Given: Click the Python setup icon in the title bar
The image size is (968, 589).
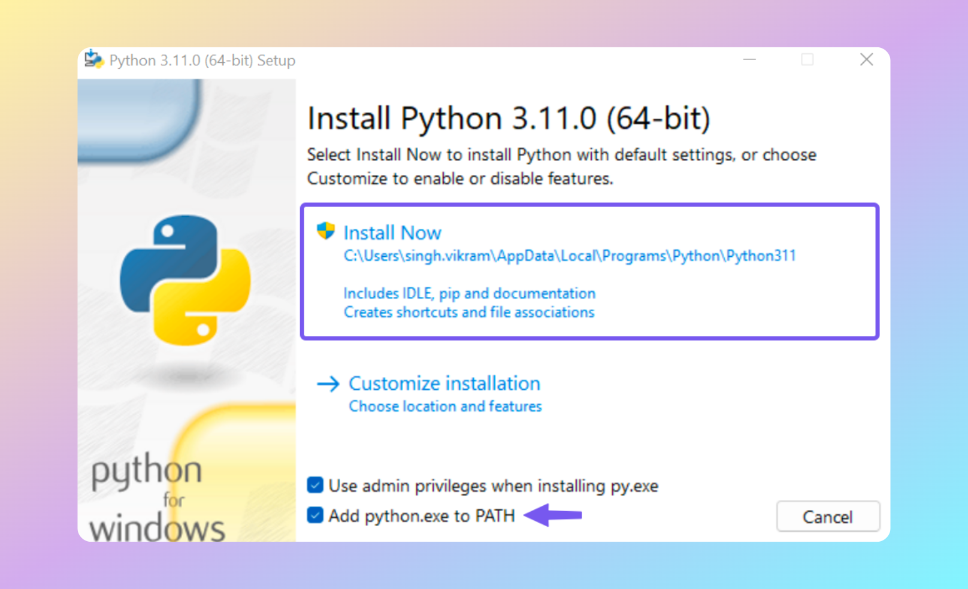Looking at the screenshot, I should [94, 59].
